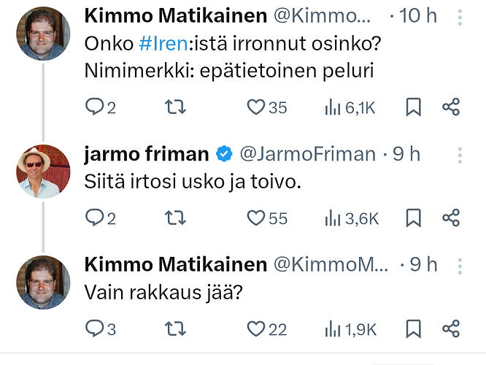Viewport: 486px width, 365px height.
Task: Retweet the "Onko #Iren:istä irronnut osinko?" tweet
Action: click(x=177, y=107)
